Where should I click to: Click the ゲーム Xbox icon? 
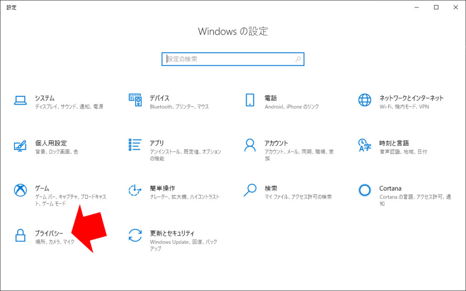[20, 190]
